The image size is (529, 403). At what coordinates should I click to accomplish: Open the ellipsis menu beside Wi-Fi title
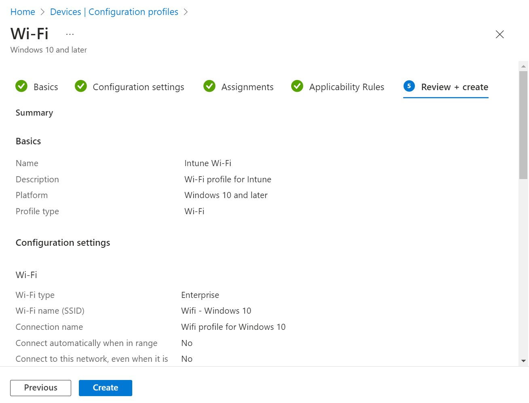(70, 34)
